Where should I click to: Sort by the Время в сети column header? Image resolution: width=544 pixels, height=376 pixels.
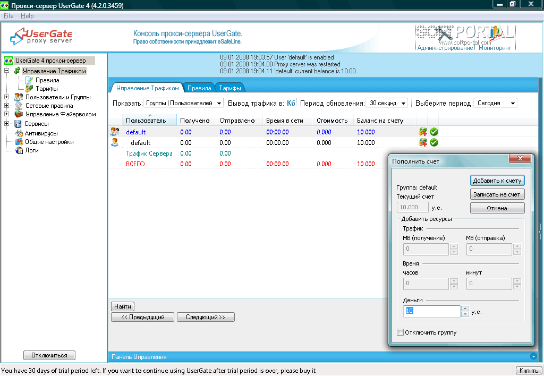287,120
